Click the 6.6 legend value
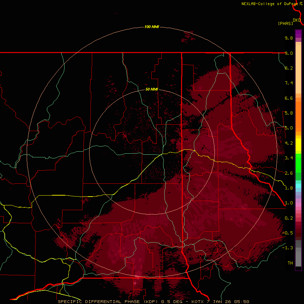 [x=289, y=98]
